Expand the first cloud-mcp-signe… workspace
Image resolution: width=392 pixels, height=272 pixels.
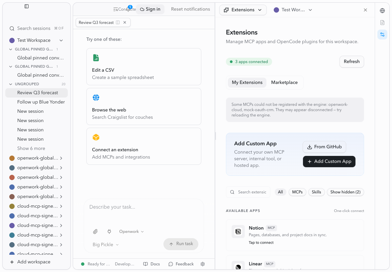[61, 206]
